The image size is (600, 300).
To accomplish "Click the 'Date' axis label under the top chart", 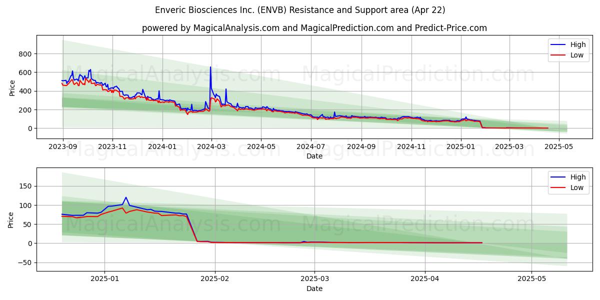I will tap(314, 156).
